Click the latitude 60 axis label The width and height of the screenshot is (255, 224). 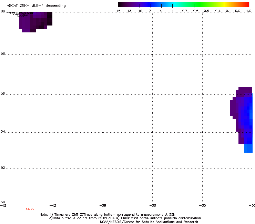tap(3, 11)
